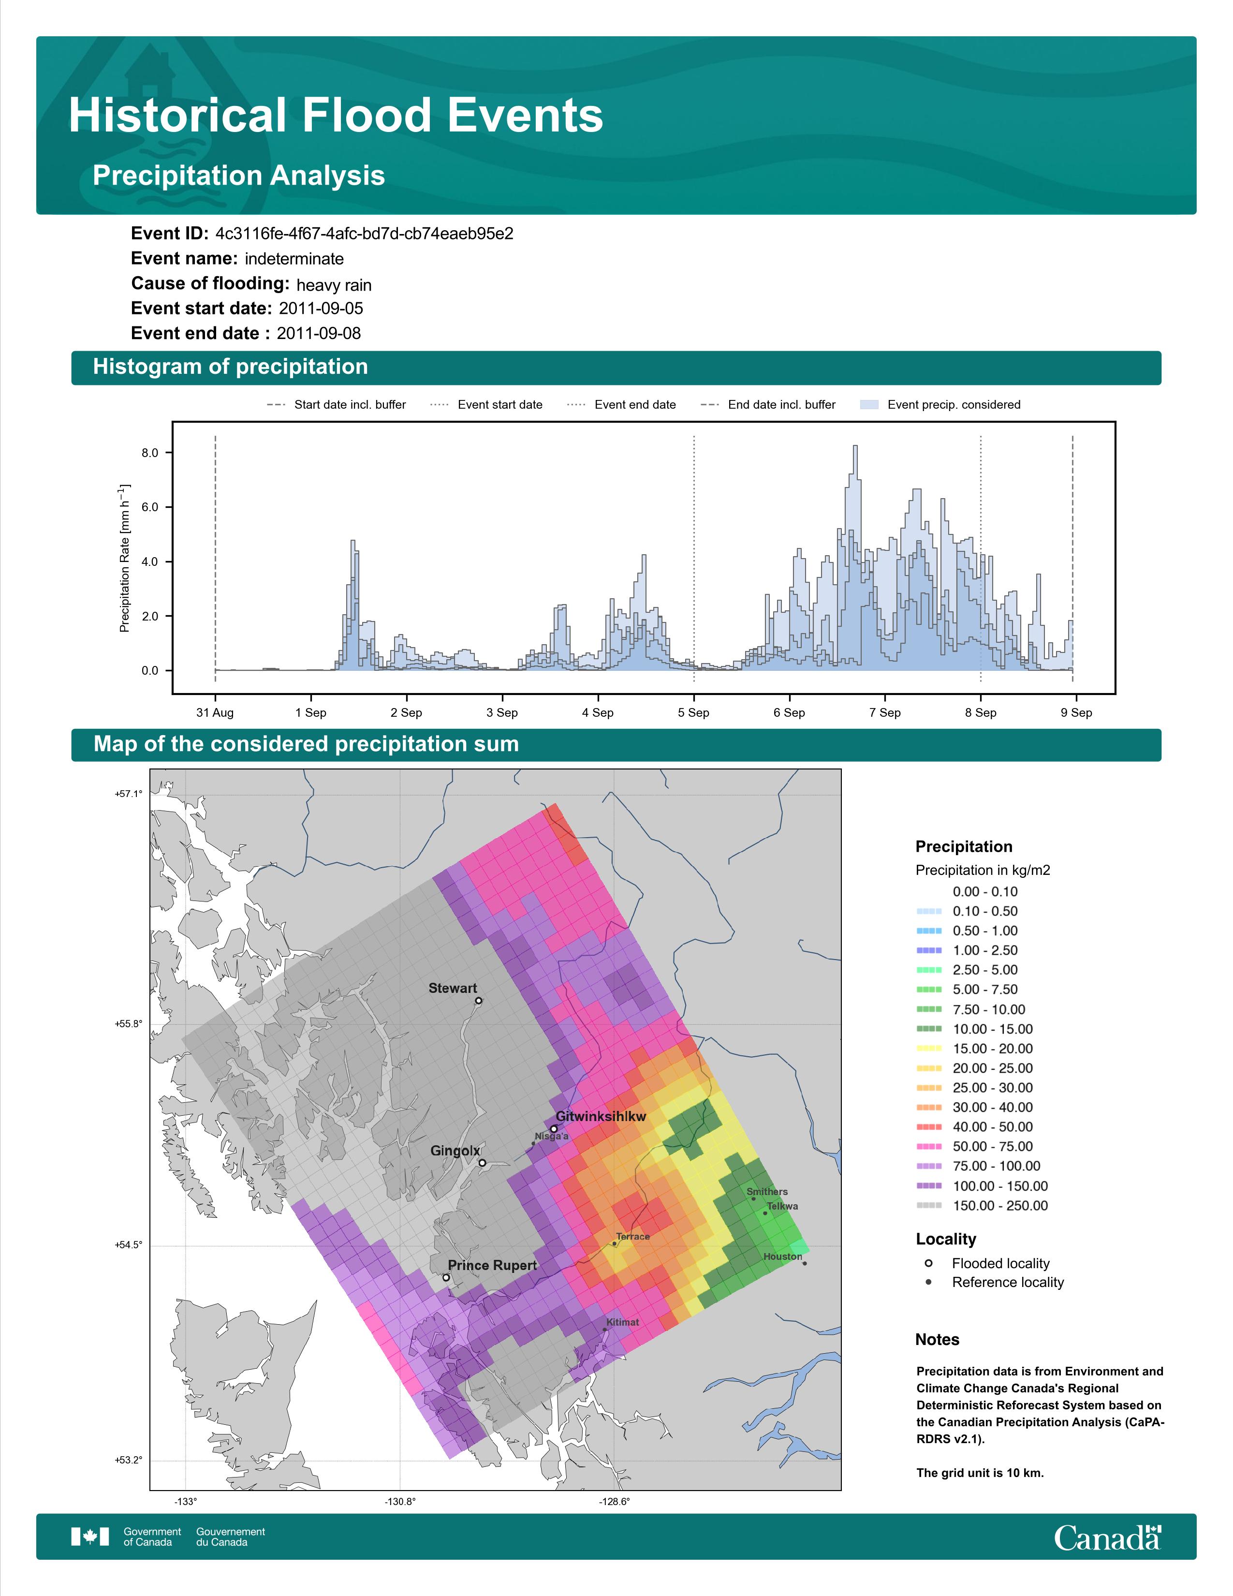Click the Prince Rupert flooded locality marker
This screenshot has width=1233, height=1596.
coord(446,1278)
